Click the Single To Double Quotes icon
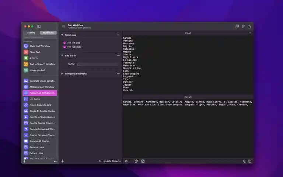This screenshot has width=283, height=177. 26,111
